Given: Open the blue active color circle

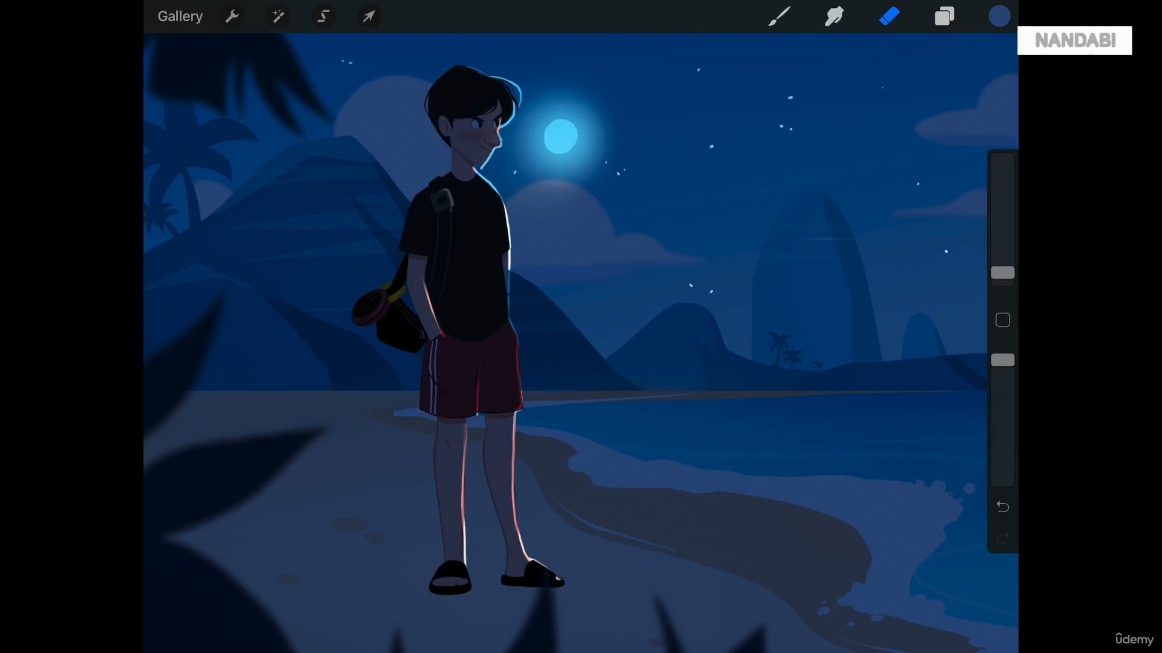Looking at the screenshot, I should (999, 16).
